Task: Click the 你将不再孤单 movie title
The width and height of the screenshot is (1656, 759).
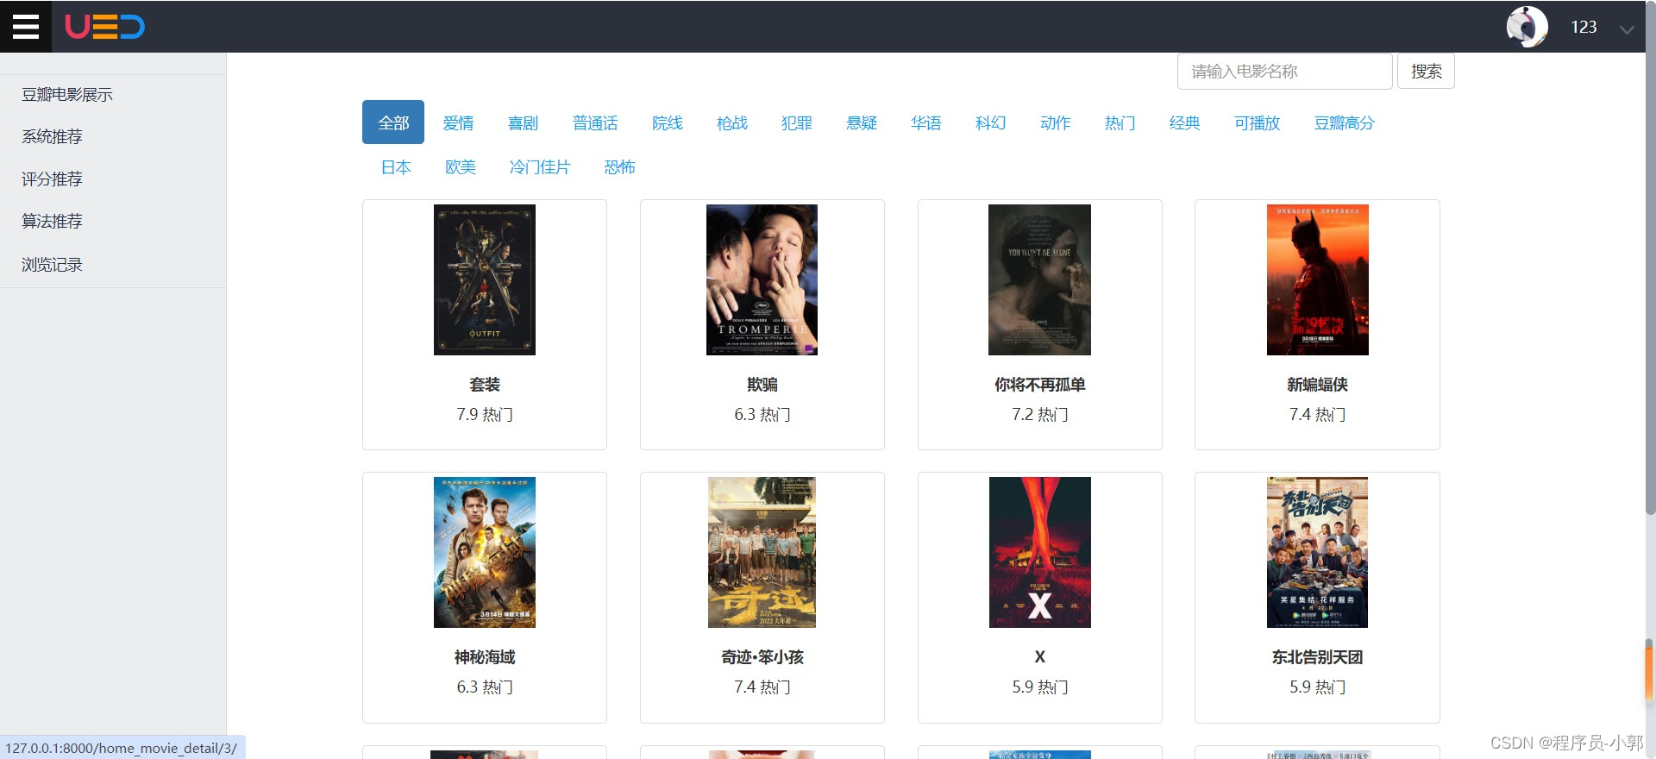Action: tap(1040, 385)
